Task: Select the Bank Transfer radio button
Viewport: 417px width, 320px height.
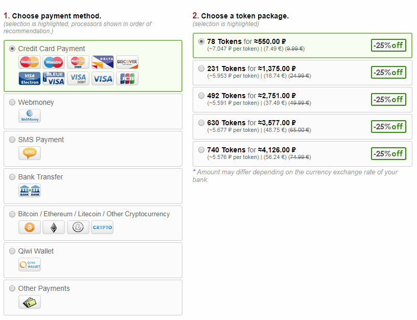Action: tap(12, 177)
